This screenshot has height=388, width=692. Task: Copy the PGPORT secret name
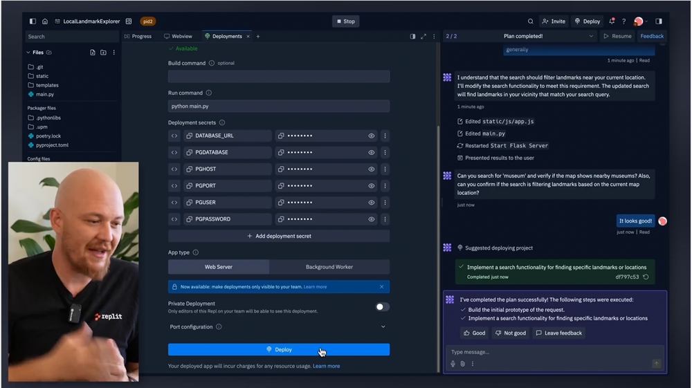point(190,186)
